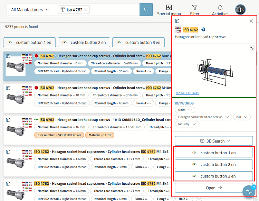Click custom button 3 en above the results
Image resolution: width=259 pixels, height=201 pixels.
pos(138,42)
